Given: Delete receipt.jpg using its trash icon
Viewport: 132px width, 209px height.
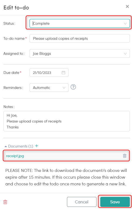Looking at the screenshot, I should click(125, 156).
